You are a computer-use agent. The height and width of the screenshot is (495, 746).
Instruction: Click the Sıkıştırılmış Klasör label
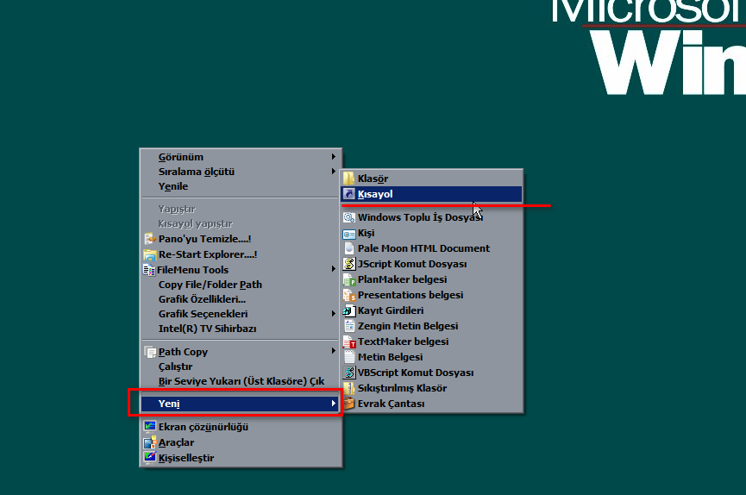click(403, 388)
